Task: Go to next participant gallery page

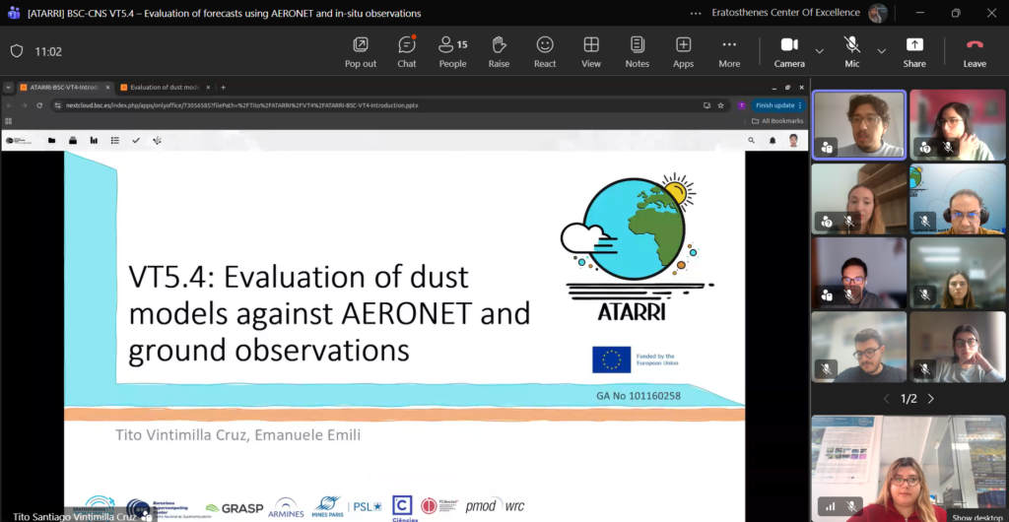Action: [931, 399]
